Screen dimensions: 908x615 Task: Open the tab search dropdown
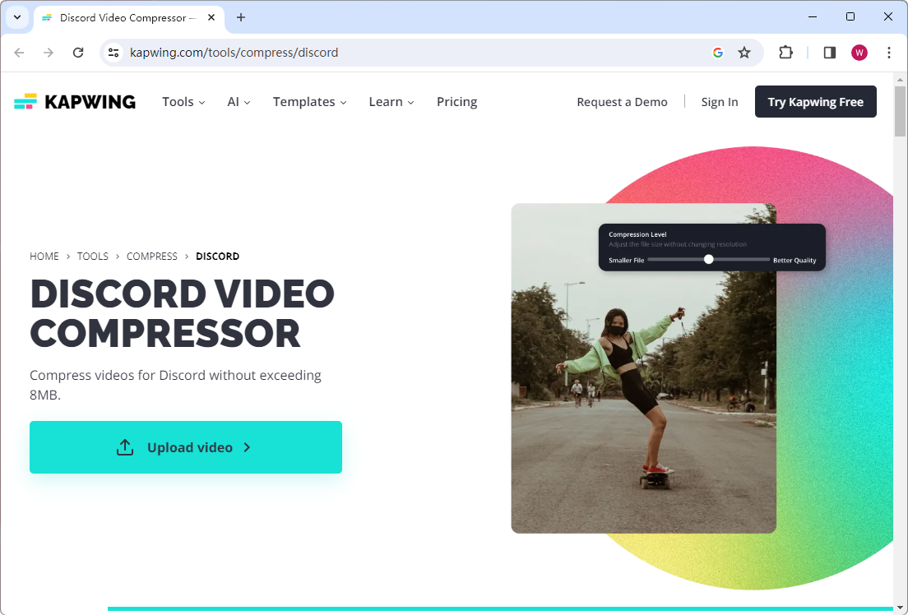17,17
